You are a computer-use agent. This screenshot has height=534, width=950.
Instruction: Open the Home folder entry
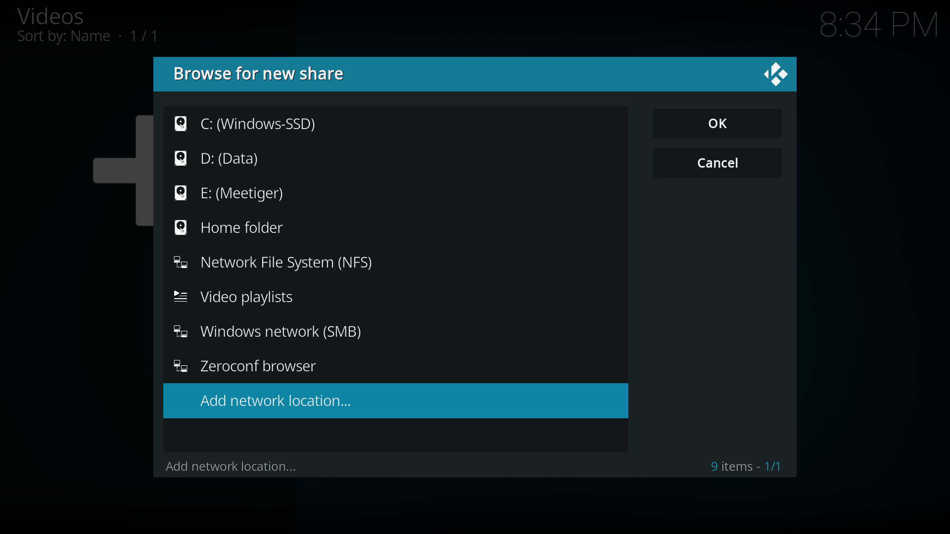241,227
